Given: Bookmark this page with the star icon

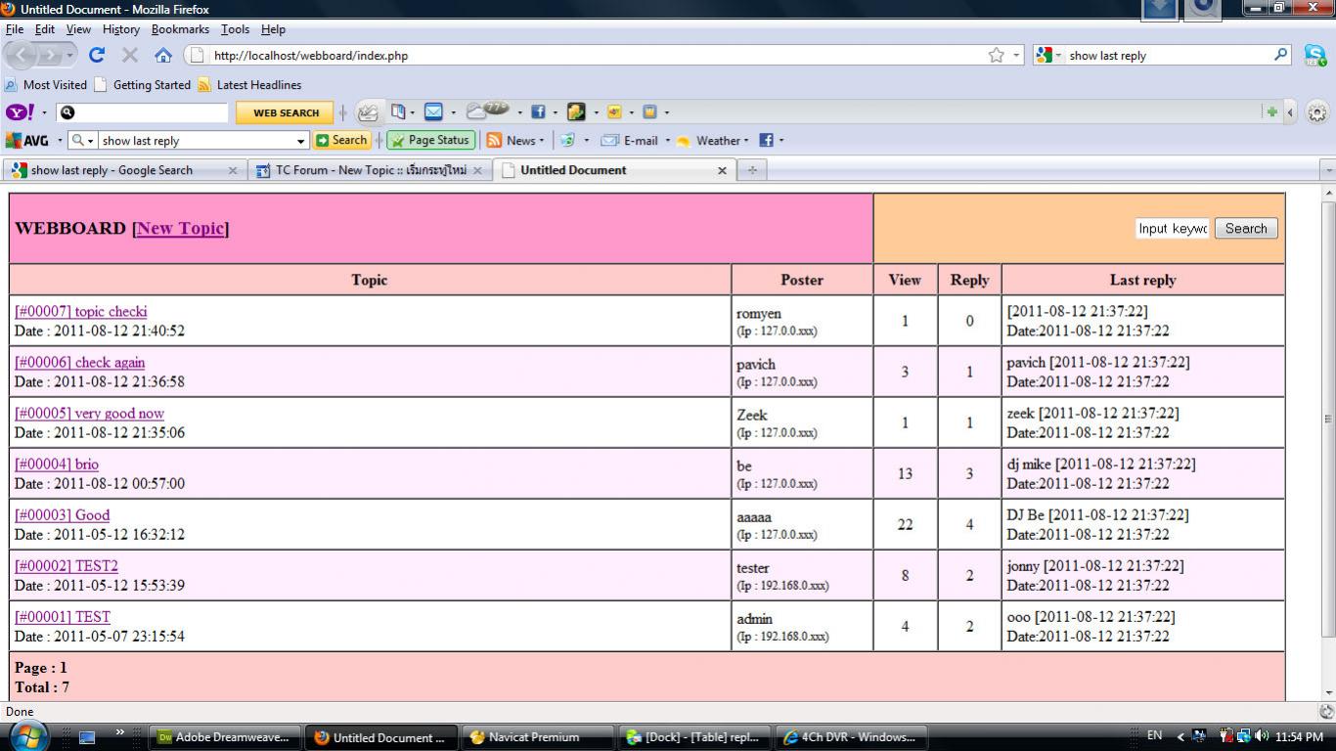Looking at the screenshot, I should (996, 56).
